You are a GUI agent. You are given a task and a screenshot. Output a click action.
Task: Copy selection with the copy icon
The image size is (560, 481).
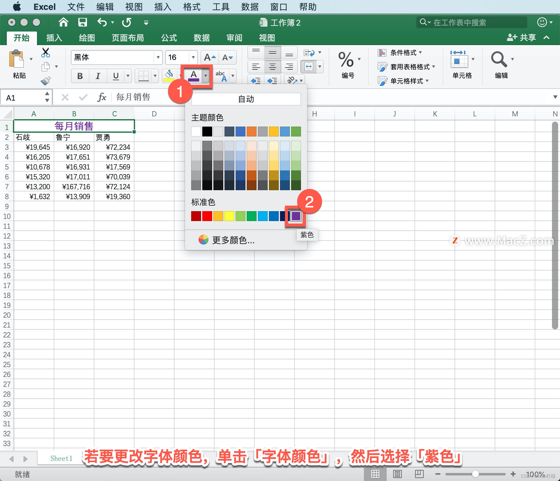pyautogui.click(x=46, y=67)
